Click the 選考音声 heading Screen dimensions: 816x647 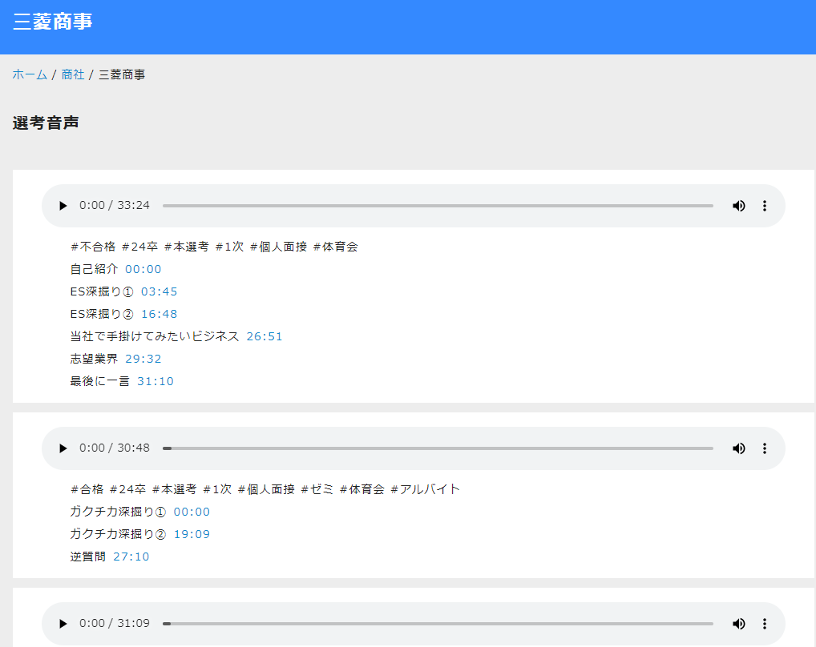click(46, 123)
